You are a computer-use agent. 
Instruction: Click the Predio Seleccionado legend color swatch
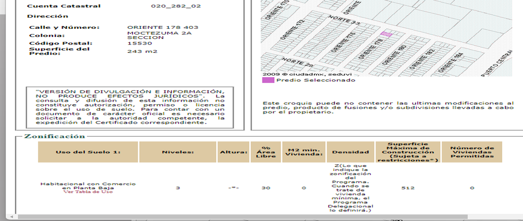tap(268, 80)
